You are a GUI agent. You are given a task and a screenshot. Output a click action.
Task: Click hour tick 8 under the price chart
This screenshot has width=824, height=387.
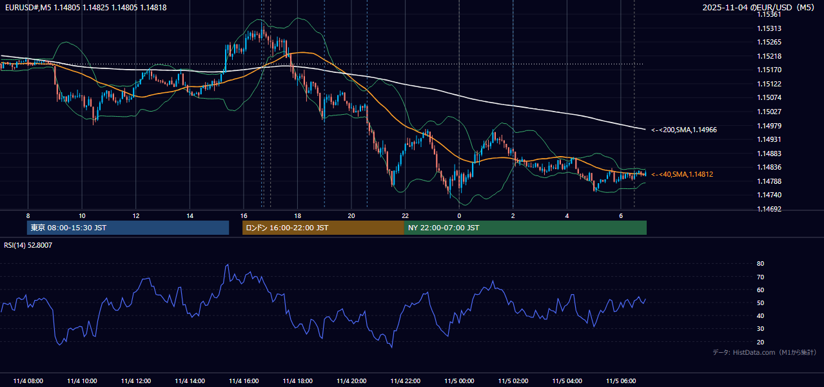click(28, 215)
